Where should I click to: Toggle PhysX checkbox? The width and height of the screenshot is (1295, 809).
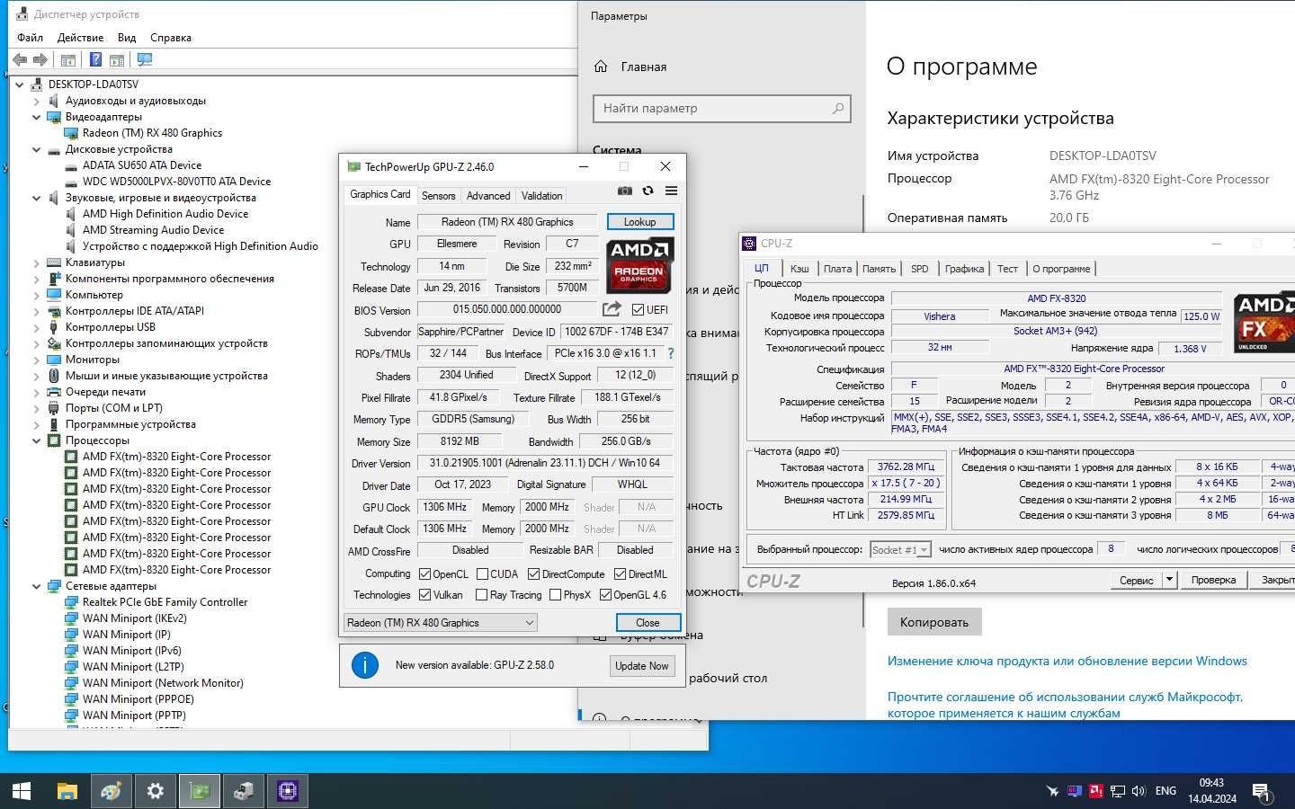(x=555, y=594)
